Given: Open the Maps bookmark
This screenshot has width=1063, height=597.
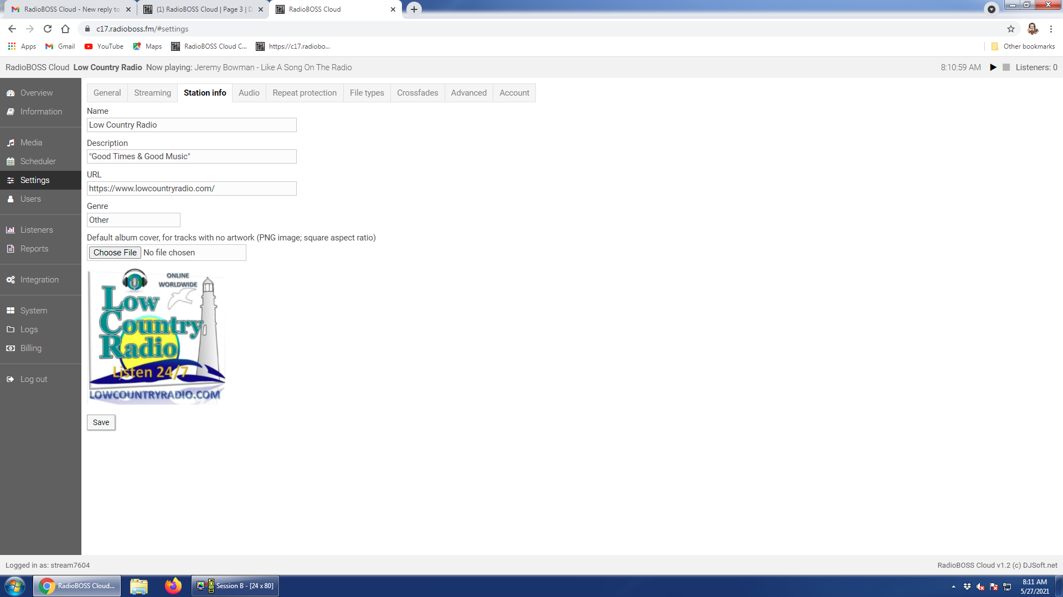Looking at the screenshot, I should point(147,46).
